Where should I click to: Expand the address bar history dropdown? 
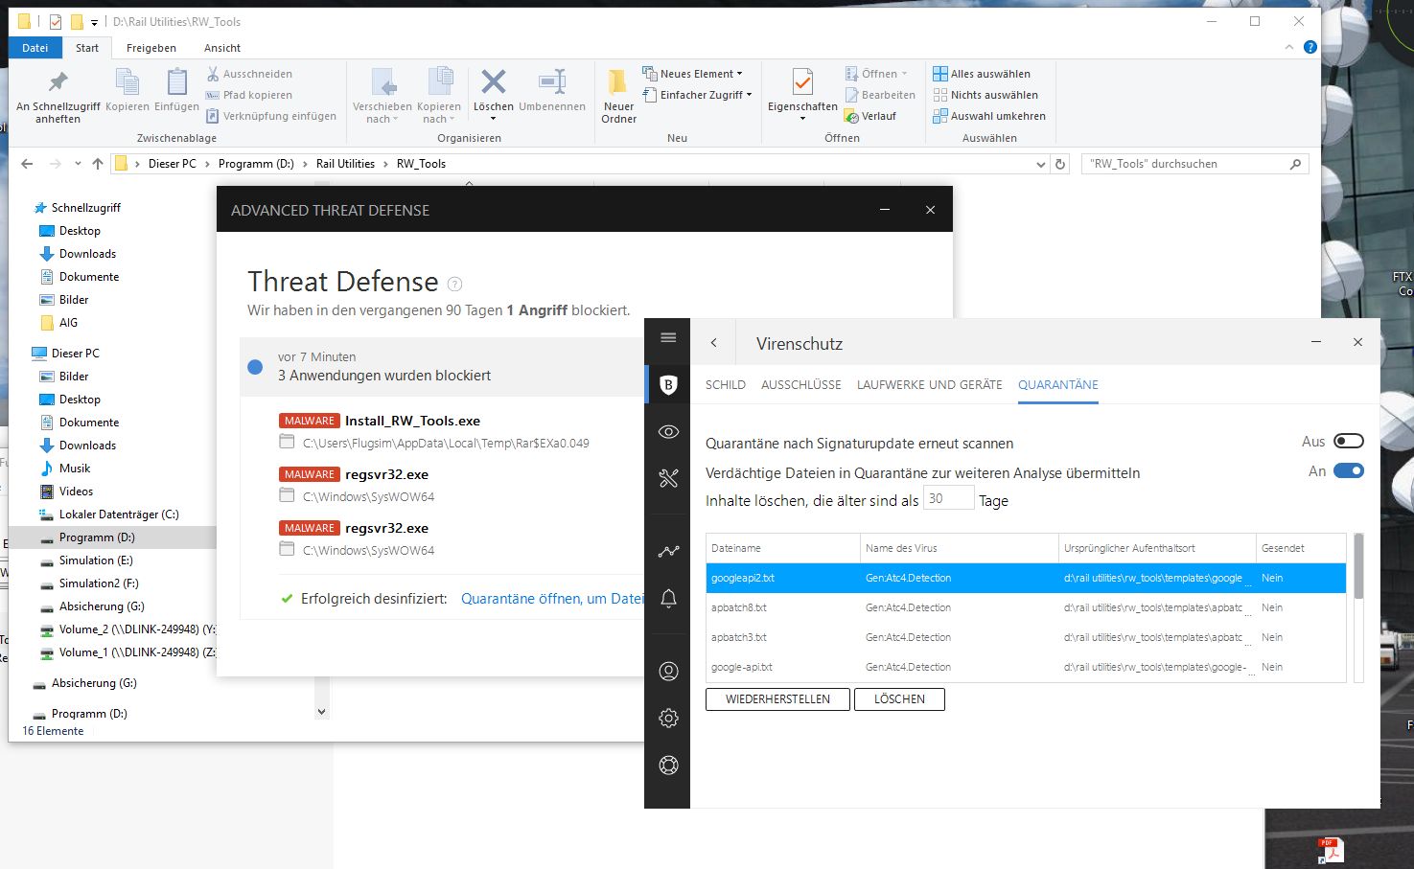point(1041,165)
